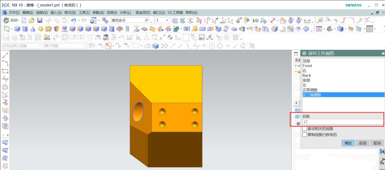The height and width of the screenshot is (170, 385).
Task: Click the Fit view icon
Action: [319, 29]
